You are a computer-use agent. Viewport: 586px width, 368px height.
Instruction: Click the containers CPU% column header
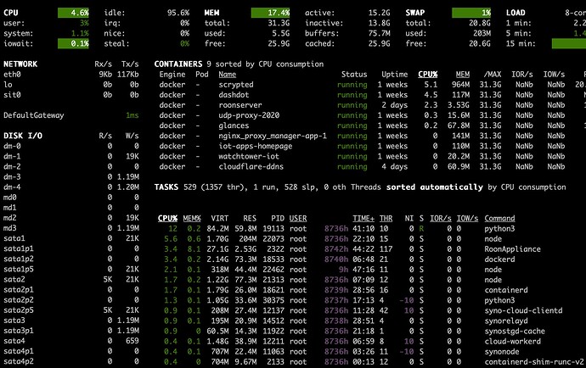click(427, 75)
